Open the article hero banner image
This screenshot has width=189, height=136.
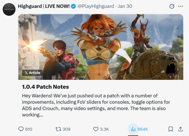click(101, 47)
